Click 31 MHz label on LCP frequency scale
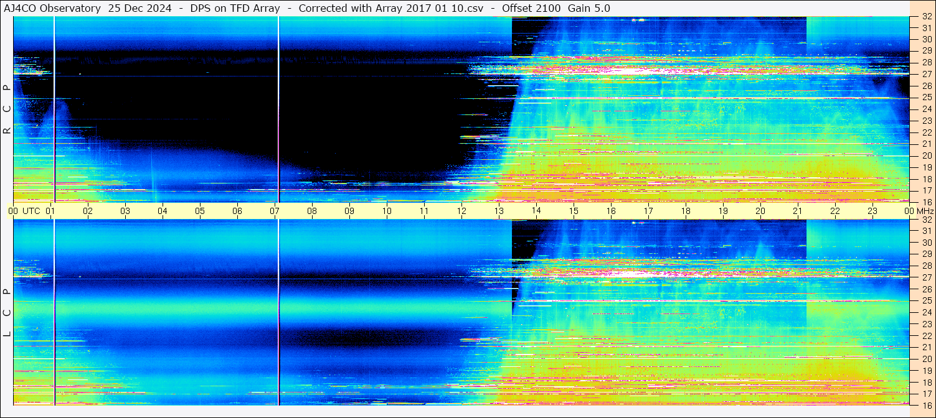 point(926,231)
